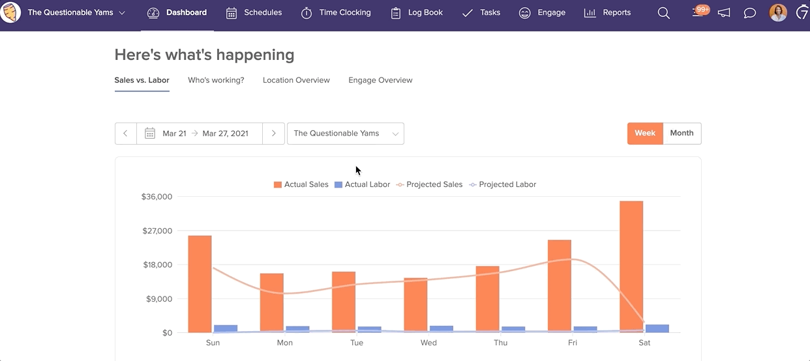This screenshot has width=810, height=361.
Task: Toggle Projected Labor legend series
Action: (x=502, y=184)
